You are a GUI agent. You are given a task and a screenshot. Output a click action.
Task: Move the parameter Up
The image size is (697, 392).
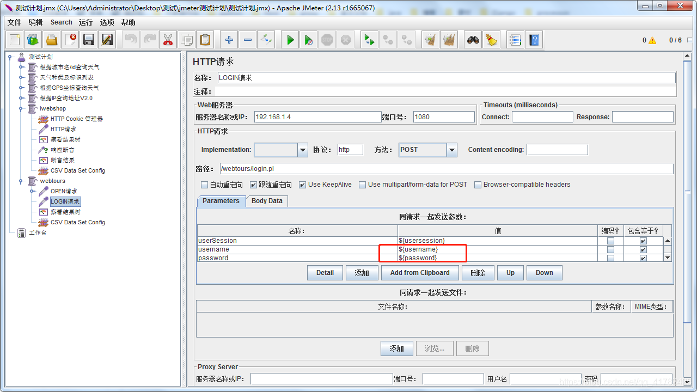pos(510,273)
